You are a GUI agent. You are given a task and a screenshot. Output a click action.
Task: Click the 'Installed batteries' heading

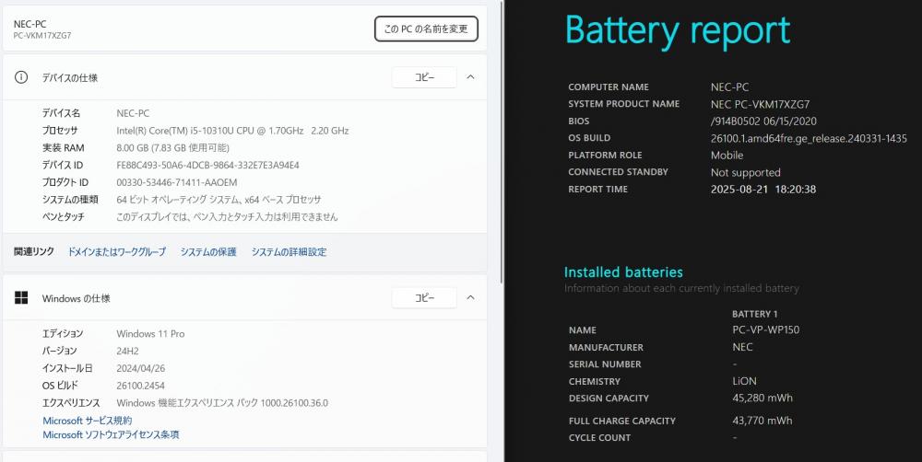coord(623,271)
